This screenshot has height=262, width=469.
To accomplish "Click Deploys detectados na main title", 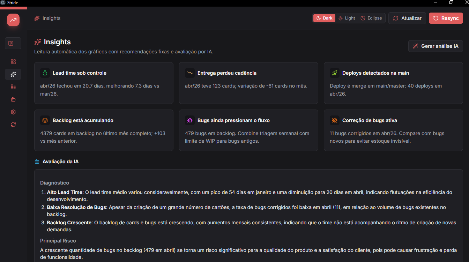I will point(375,73).
